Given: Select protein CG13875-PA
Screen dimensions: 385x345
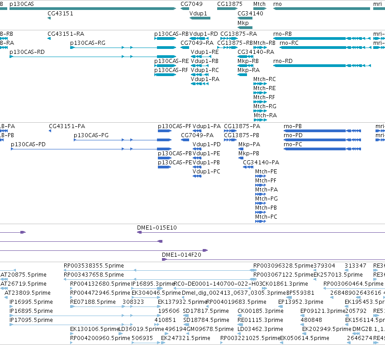Looking at the screenshot, I should click(x=242, y=126).
